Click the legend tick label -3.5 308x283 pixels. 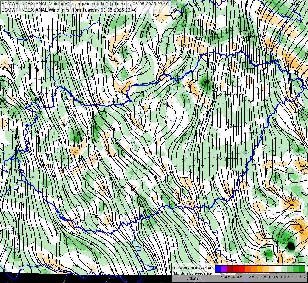tap(239, 277)
